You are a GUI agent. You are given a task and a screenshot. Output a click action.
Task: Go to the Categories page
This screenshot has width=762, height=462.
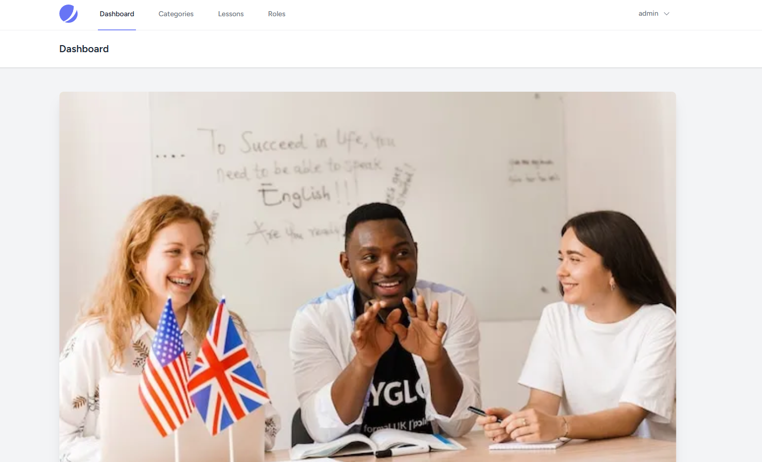click(176, 14)
